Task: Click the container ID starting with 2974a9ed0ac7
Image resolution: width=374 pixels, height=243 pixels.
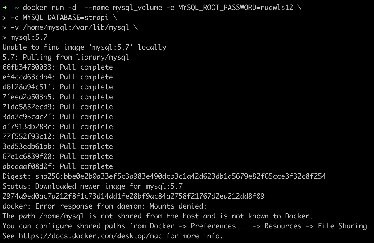Action: (133, 196)
